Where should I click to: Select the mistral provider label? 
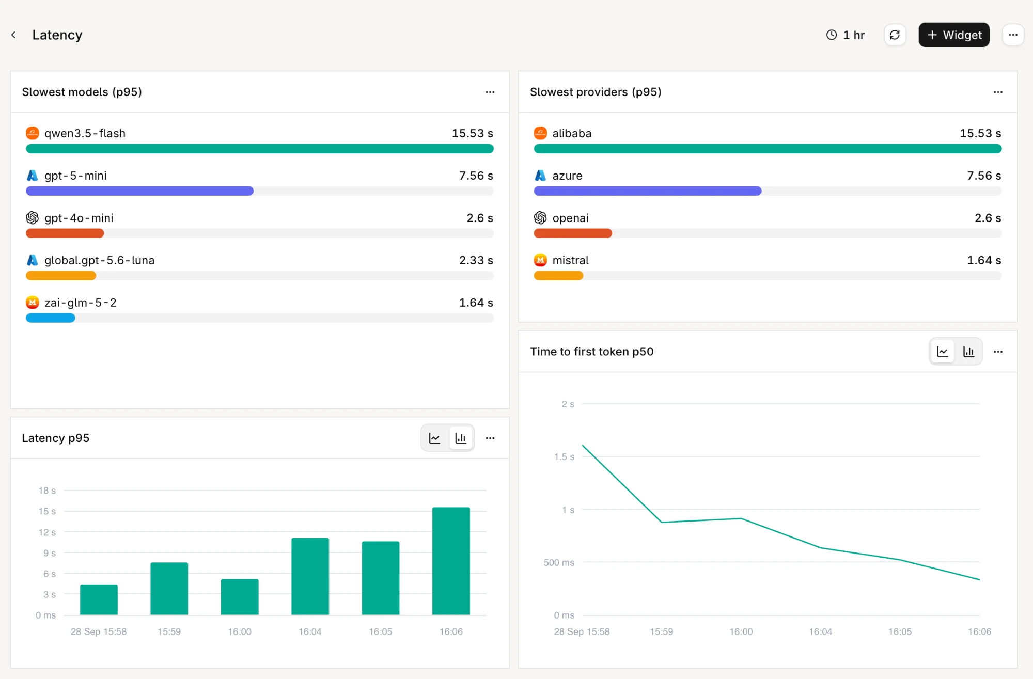[x=570, y=260]
